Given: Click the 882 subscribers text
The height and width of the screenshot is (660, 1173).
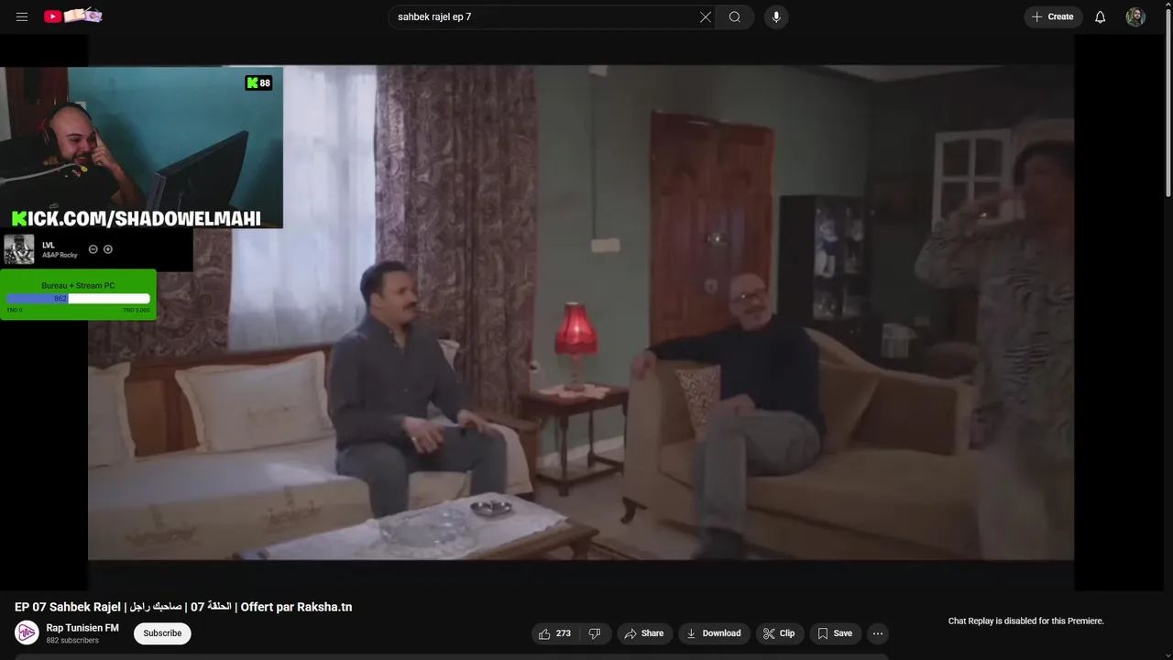Looking at the screenshot, I should coord(72,641).
